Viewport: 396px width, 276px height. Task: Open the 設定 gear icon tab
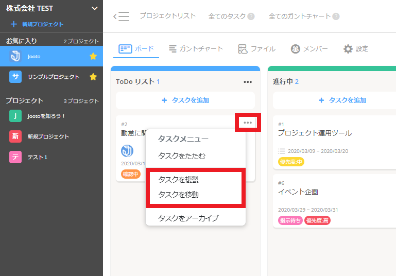coord(349,49)
